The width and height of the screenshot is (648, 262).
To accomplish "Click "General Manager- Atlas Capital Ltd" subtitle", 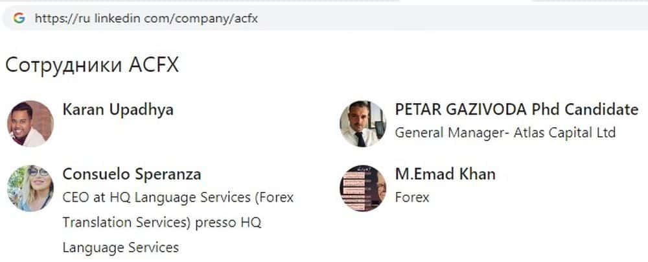I will [505, 133].
